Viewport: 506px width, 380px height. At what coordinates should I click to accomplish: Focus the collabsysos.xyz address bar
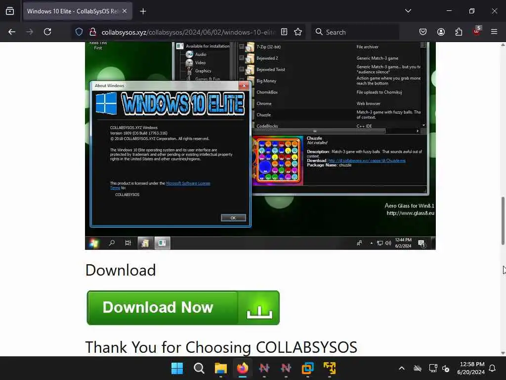click(x=188, y=32)
